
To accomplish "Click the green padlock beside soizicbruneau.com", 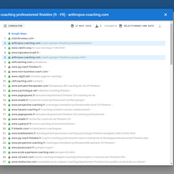I will pyautogui.click(x=9, y=38).
